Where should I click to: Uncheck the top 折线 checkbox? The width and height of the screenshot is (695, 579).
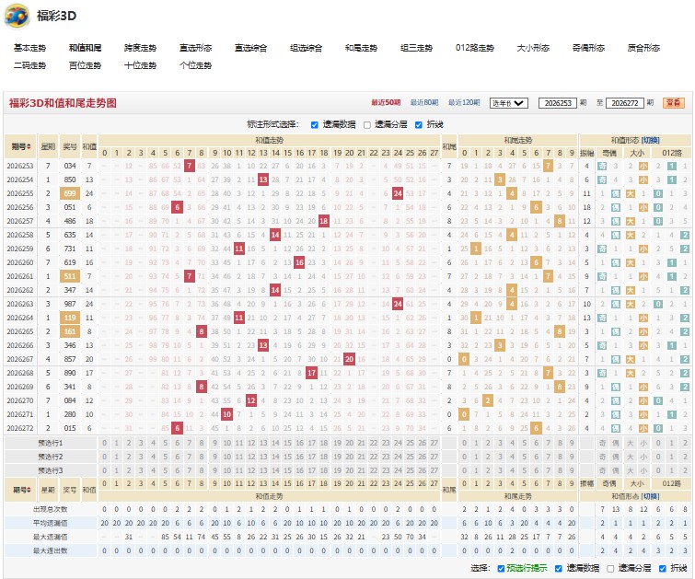point(419,125)
